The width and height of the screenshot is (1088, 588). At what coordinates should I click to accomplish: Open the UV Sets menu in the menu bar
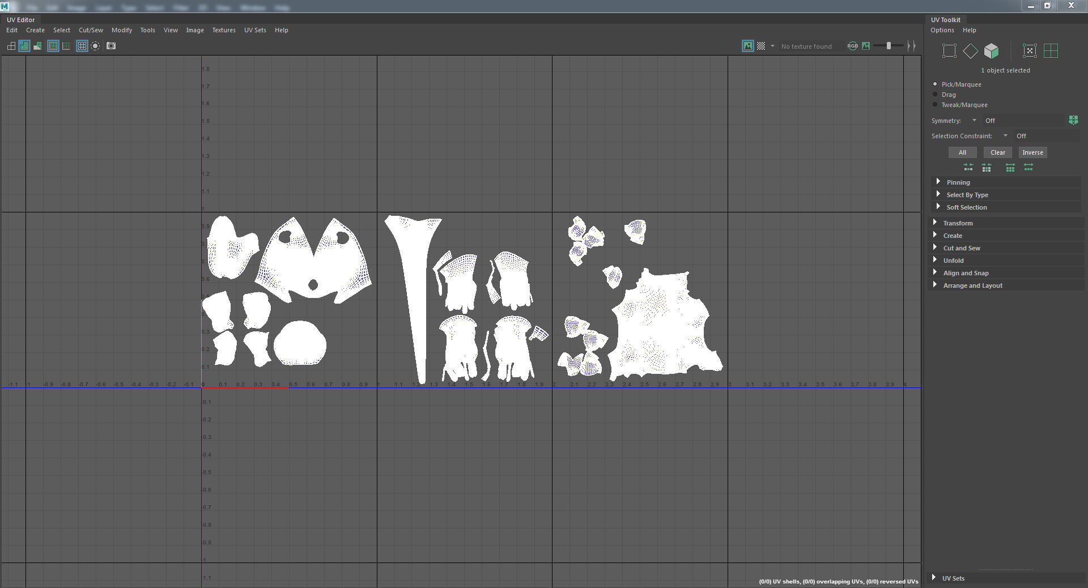pyautogui.click(x=255, y=30)
